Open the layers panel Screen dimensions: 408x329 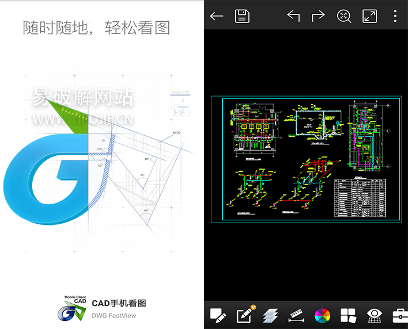click(270, 315)
